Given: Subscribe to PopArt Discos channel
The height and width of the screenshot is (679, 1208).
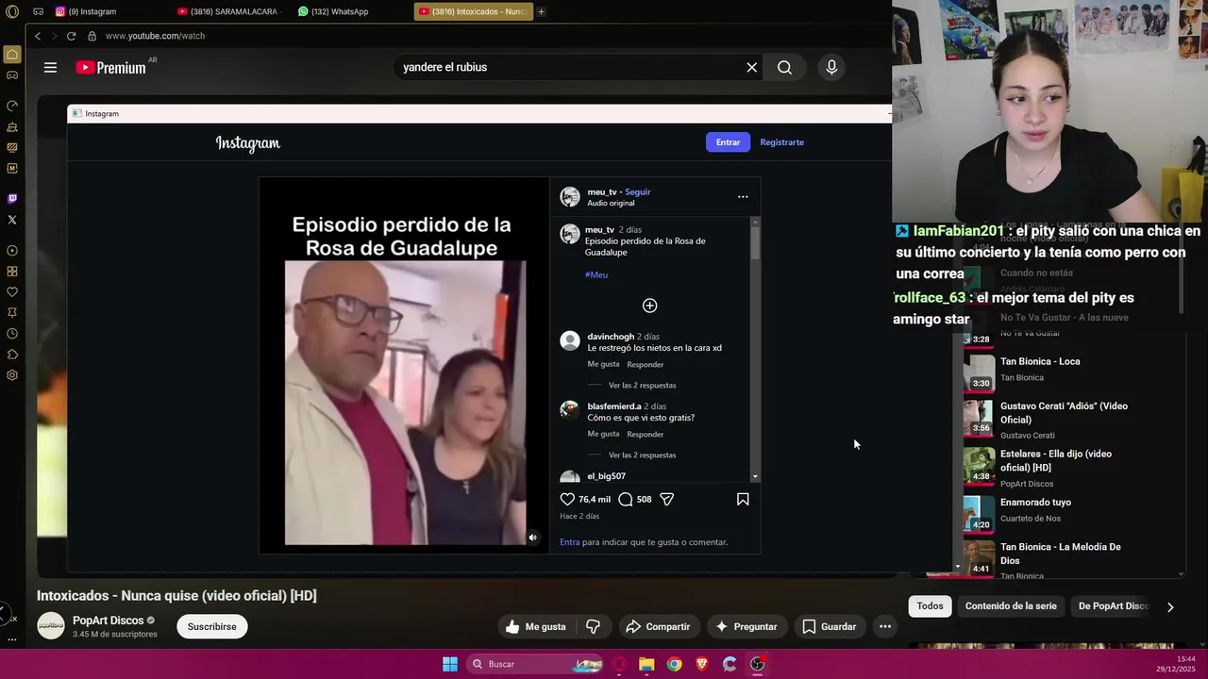Looking at the screenshot, I should point(211,626).
